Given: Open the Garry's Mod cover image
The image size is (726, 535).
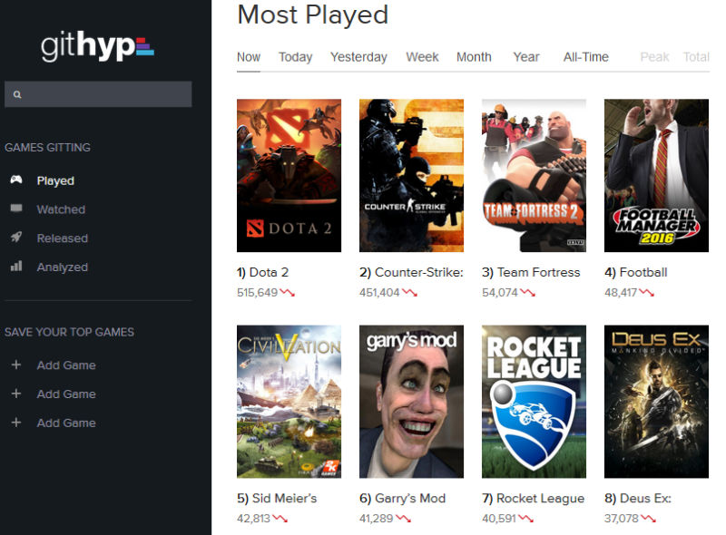Looking at the screenshot, I should [412, 402].
